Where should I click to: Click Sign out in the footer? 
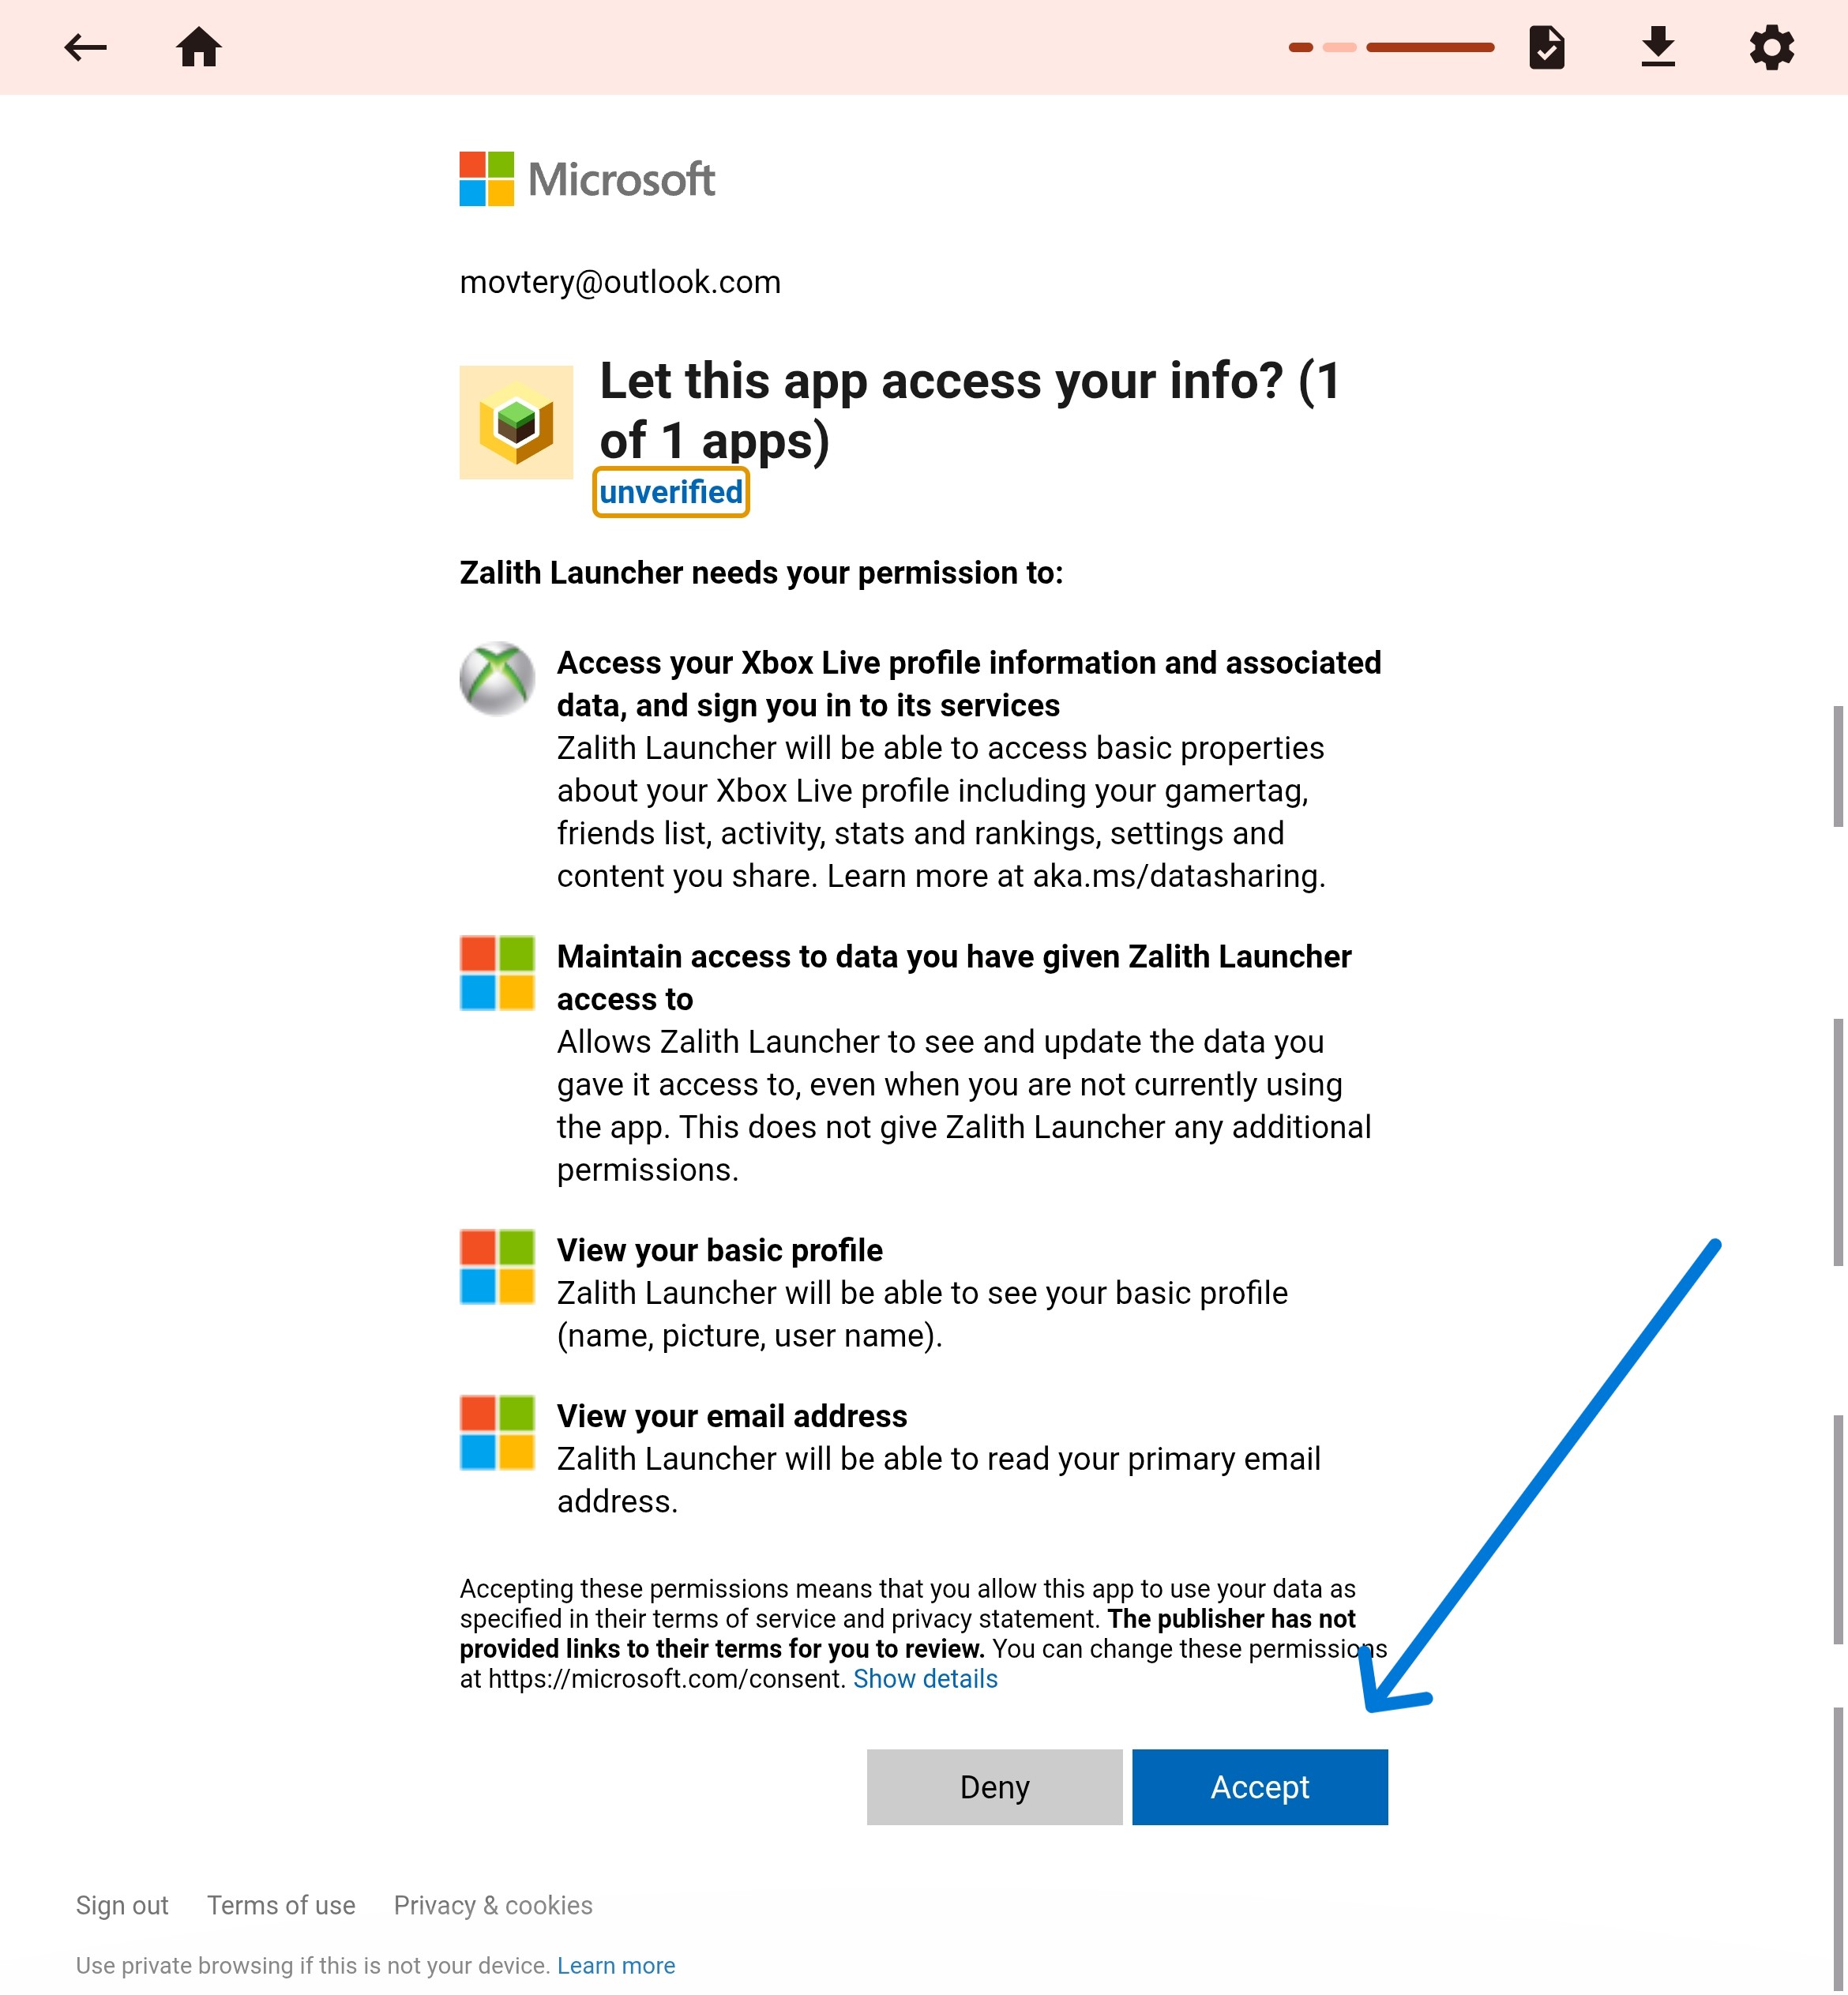[x=122, y=1905]
